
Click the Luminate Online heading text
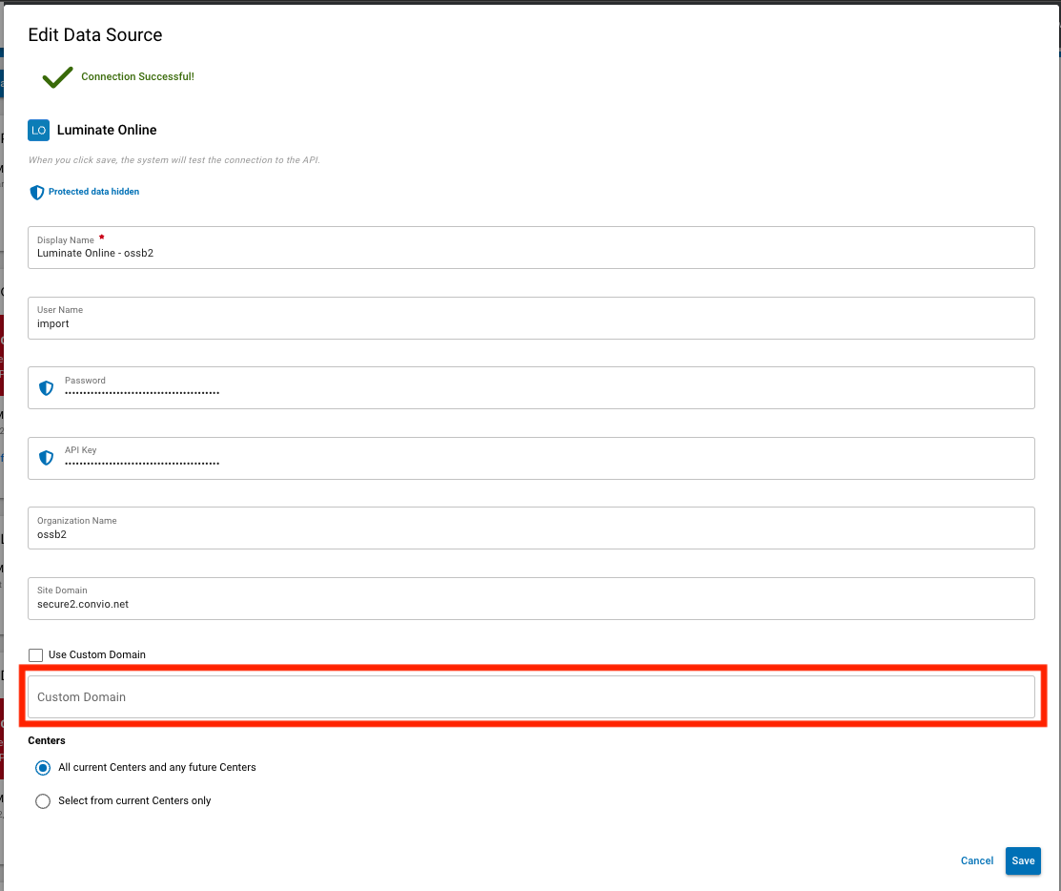[x=108, y=130]
